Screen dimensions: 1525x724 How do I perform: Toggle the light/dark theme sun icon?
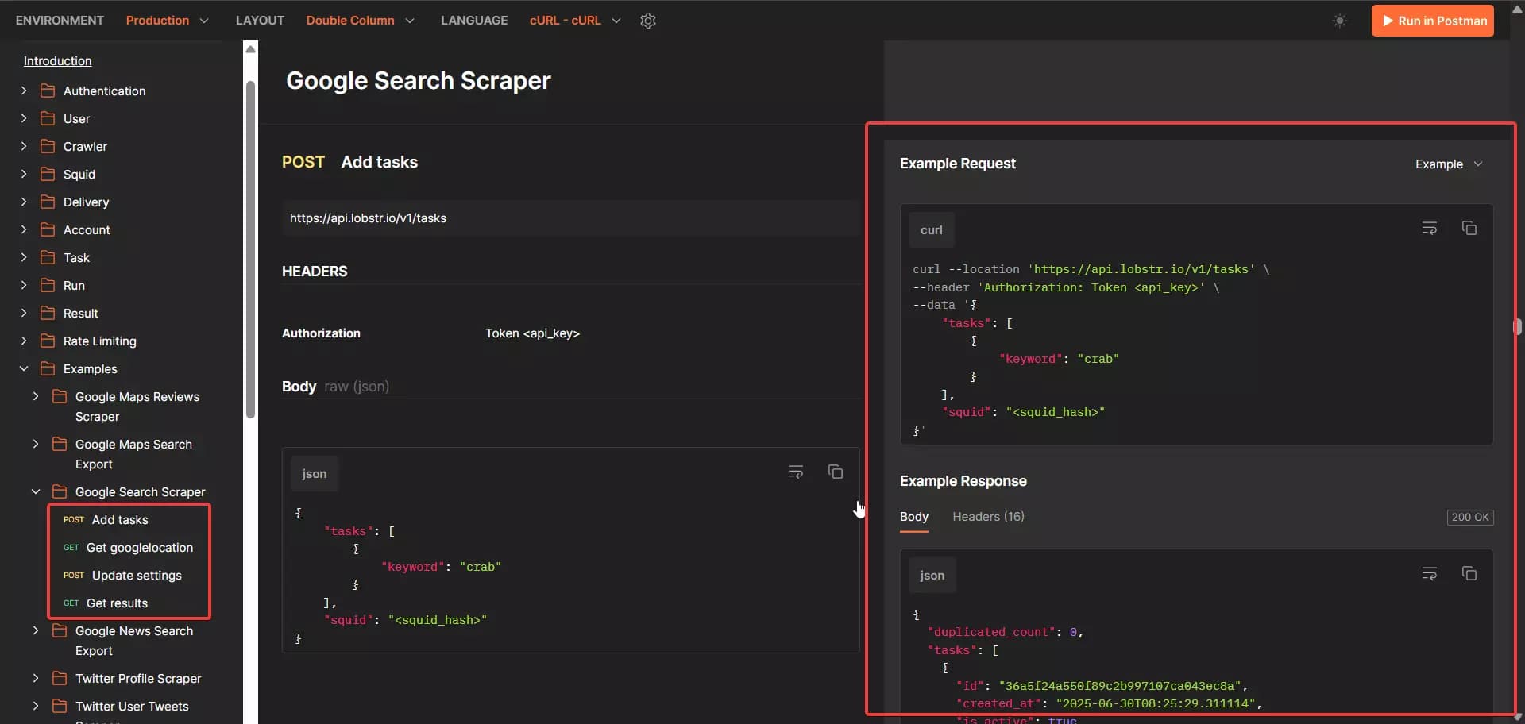coord(1339,21)
